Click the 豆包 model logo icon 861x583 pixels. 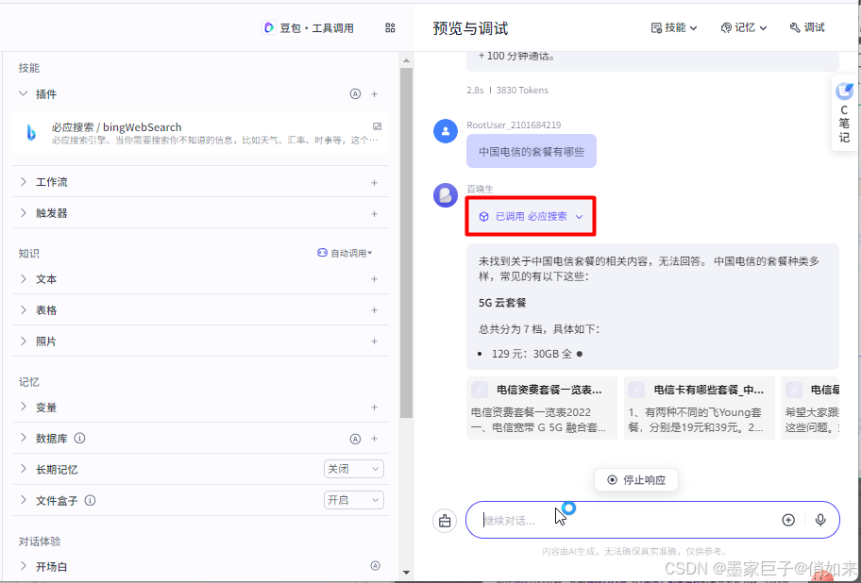coord(268,27)
